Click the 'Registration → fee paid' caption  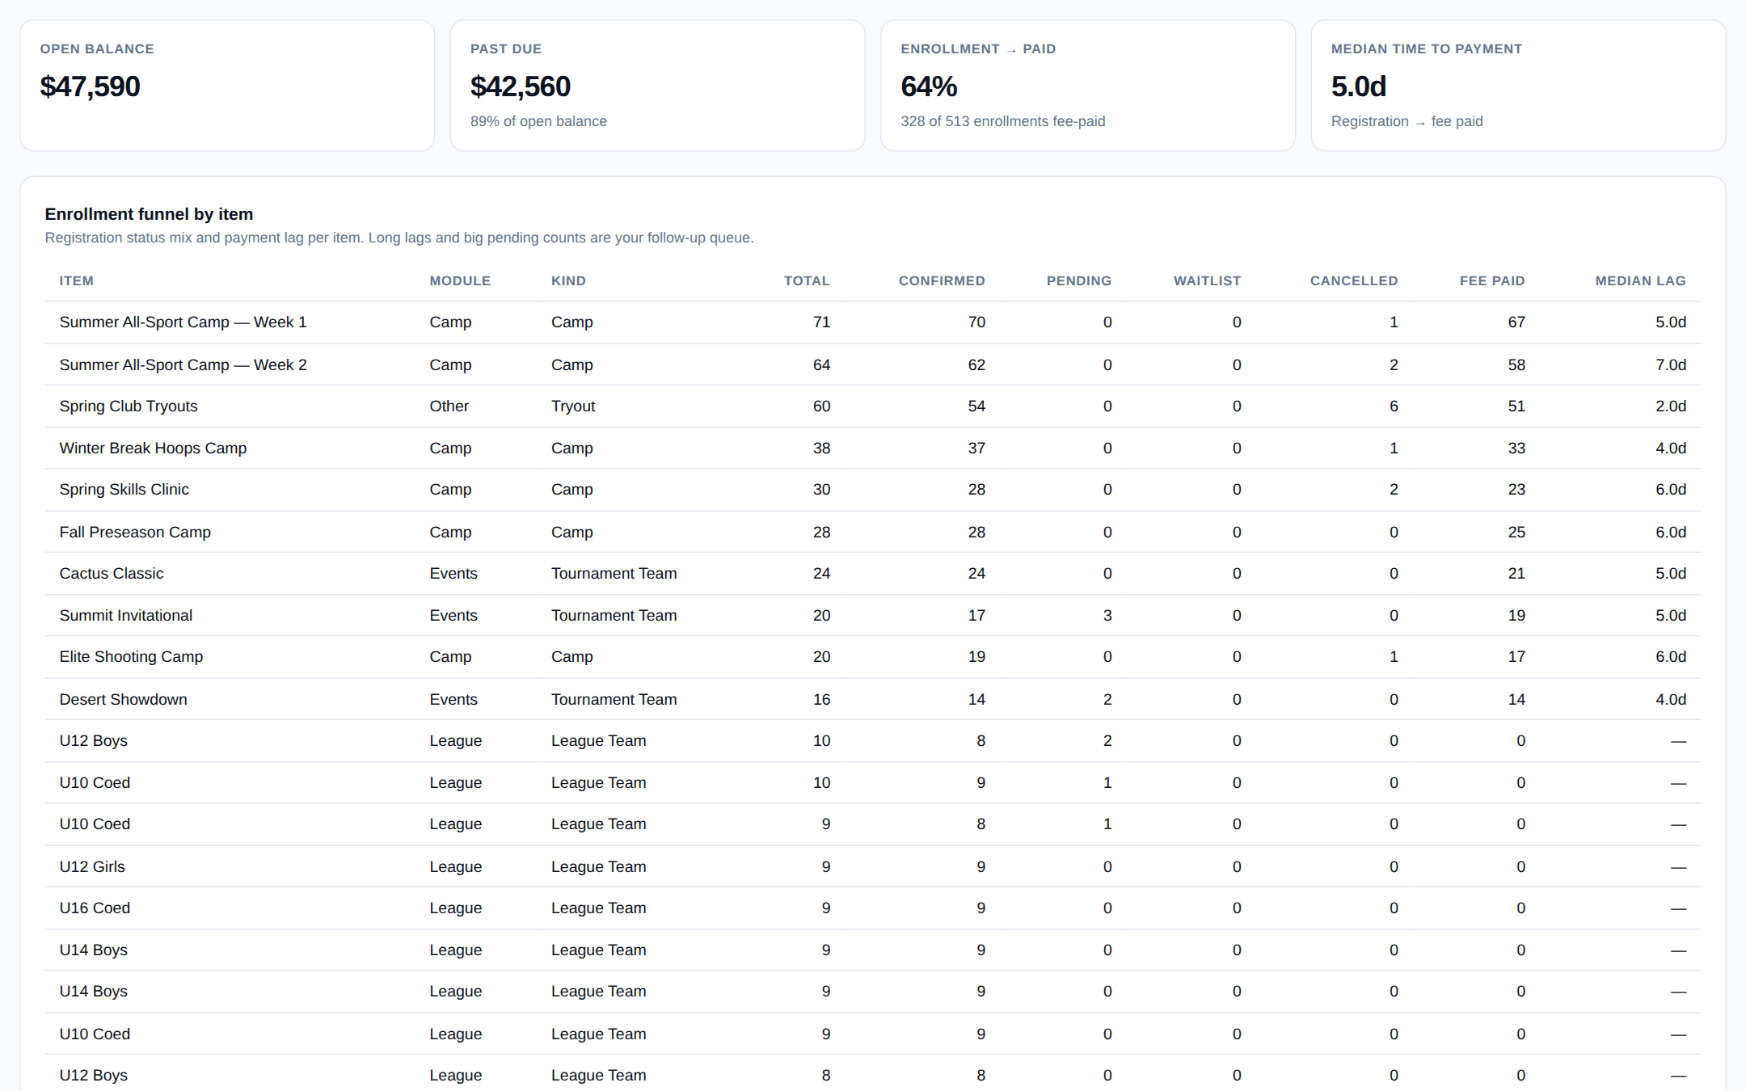point(1406,121)
